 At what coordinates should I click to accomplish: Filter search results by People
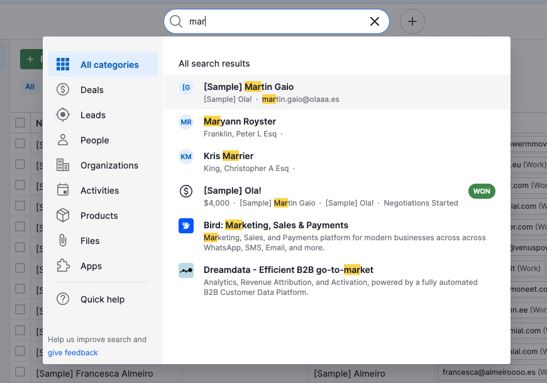click(102, 140)
